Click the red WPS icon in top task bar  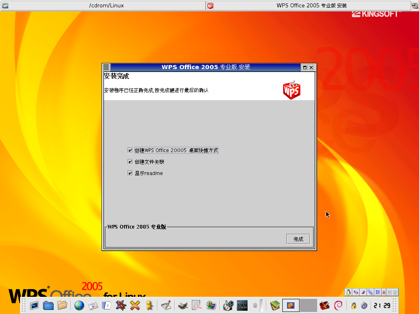pos(211,5)
